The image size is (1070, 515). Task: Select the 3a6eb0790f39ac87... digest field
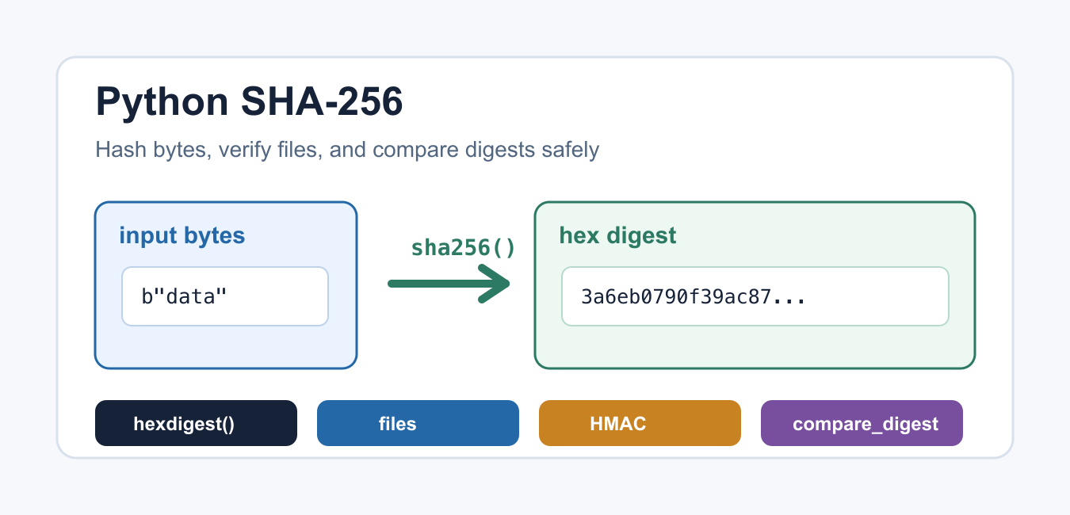click(x=755, y=296)
